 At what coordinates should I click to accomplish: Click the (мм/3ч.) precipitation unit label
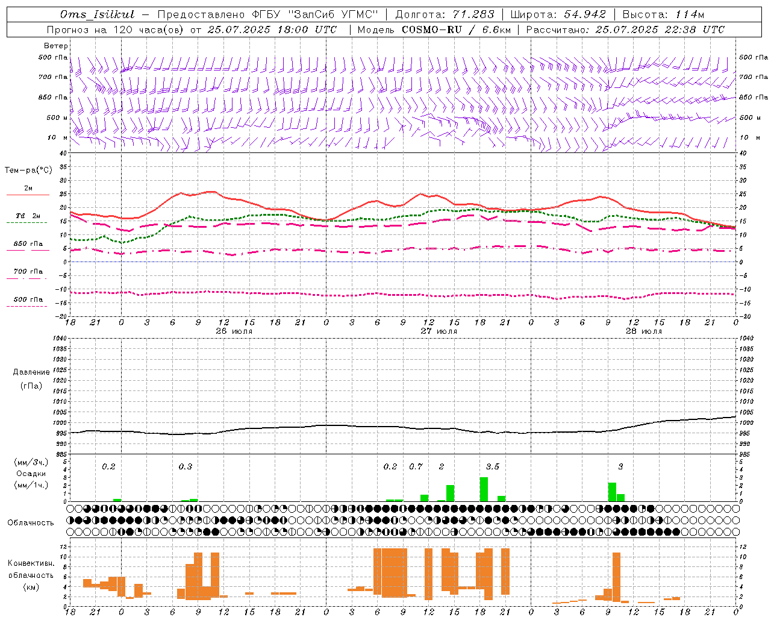click(x=31, y=462)
